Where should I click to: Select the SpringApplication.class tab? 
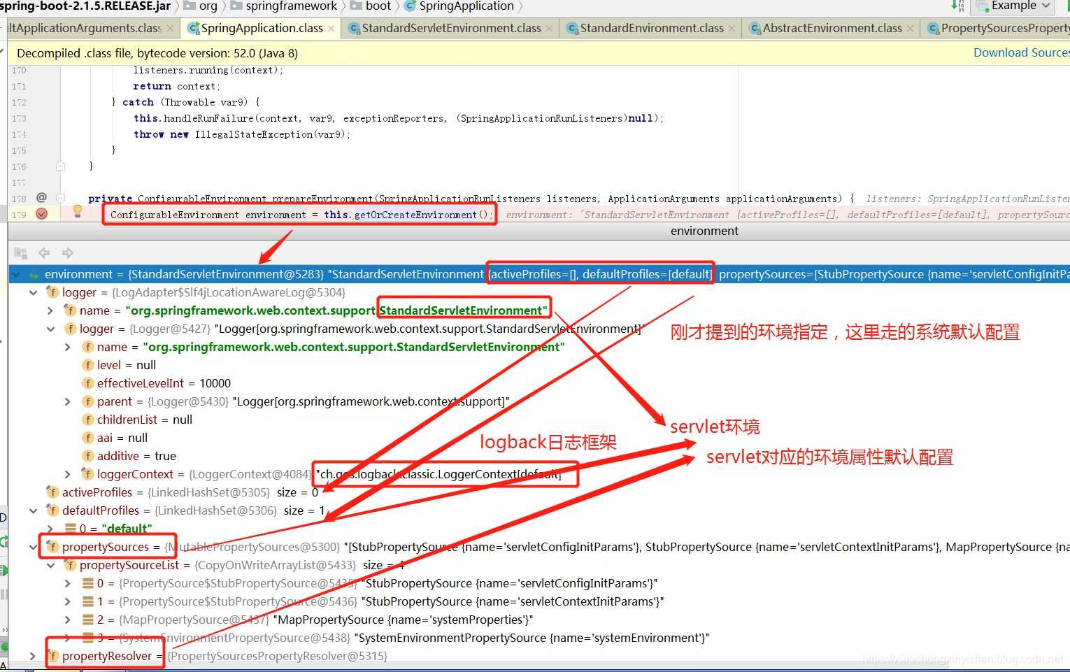click(262, 28)
